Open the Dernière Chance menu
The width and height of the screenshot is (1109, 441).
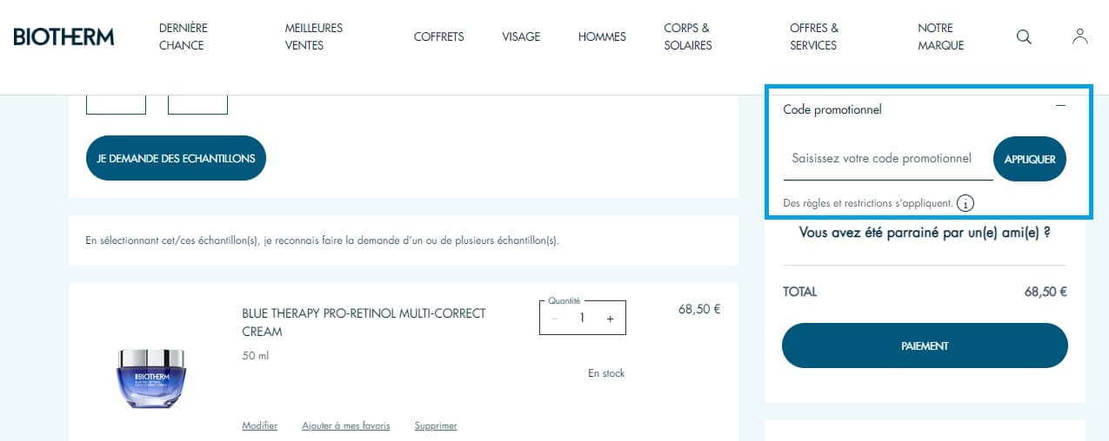(184, 36)
